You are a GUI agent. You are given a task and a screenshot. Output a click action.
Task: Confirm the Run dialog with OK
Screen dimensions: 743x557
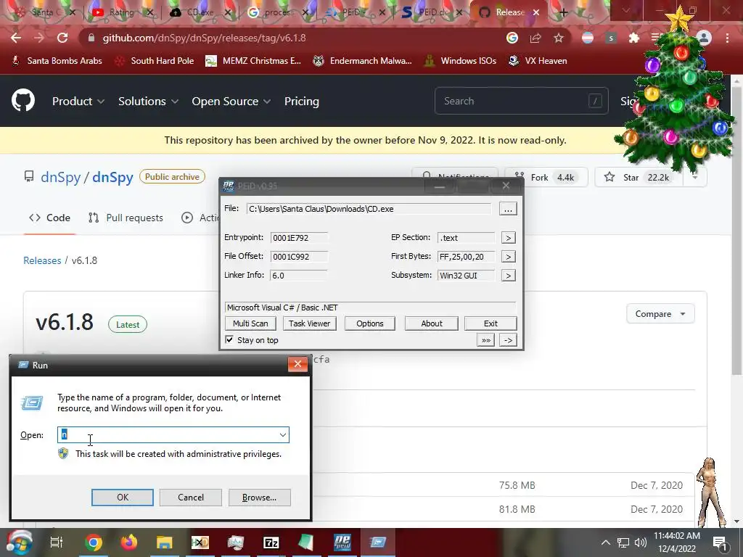coord(122,498)
